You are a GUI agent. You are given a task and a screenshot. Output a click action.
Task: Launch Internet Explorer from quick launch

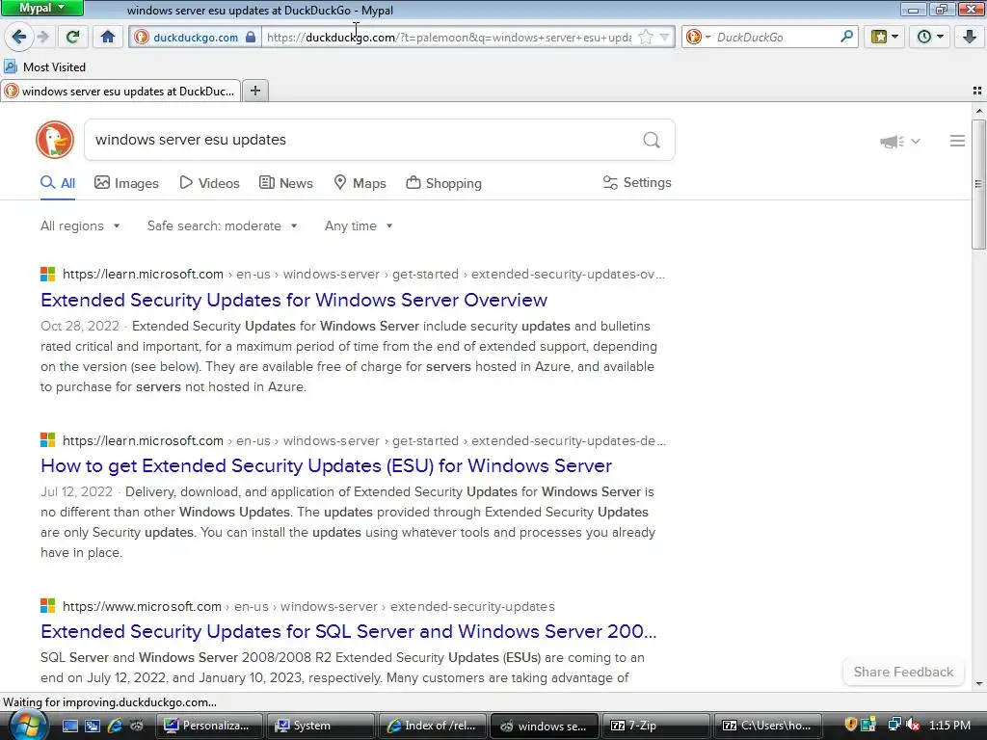pyautogui.click(x=115, y=726)
